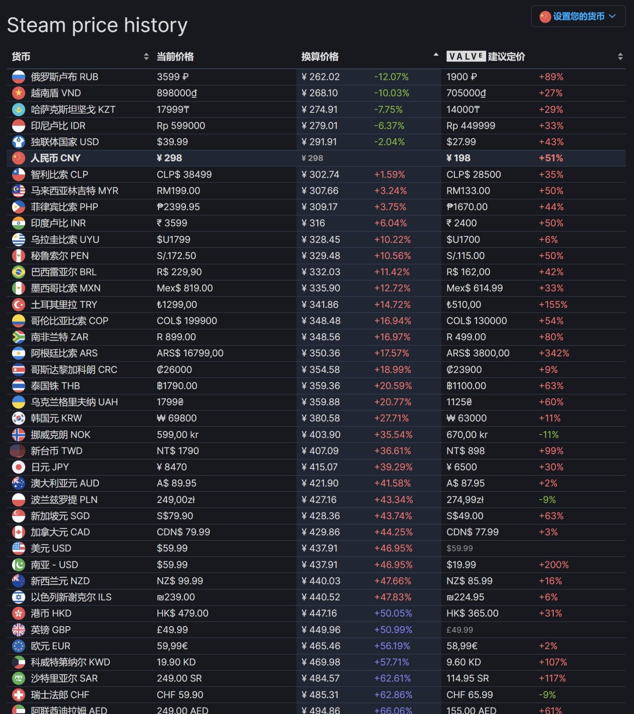The width and height of the screenshot is (634, 714).
Task: Click the Steam price history heading
Action: pos(97,25)
